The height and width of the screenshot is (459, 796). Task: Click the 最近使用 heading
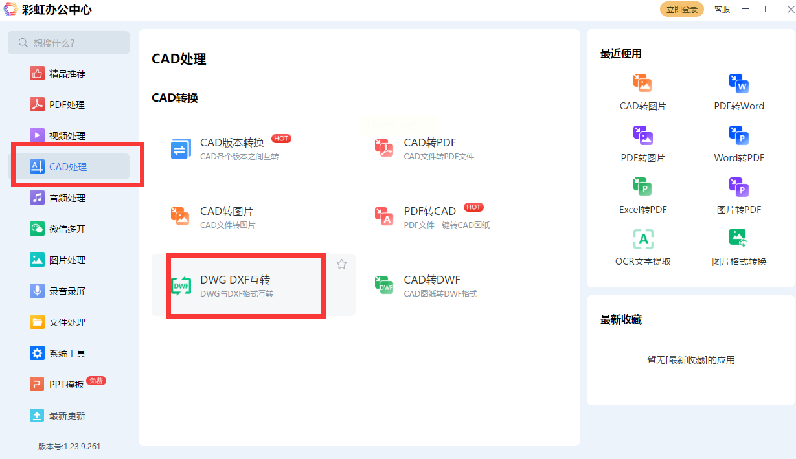pos(621,54)
